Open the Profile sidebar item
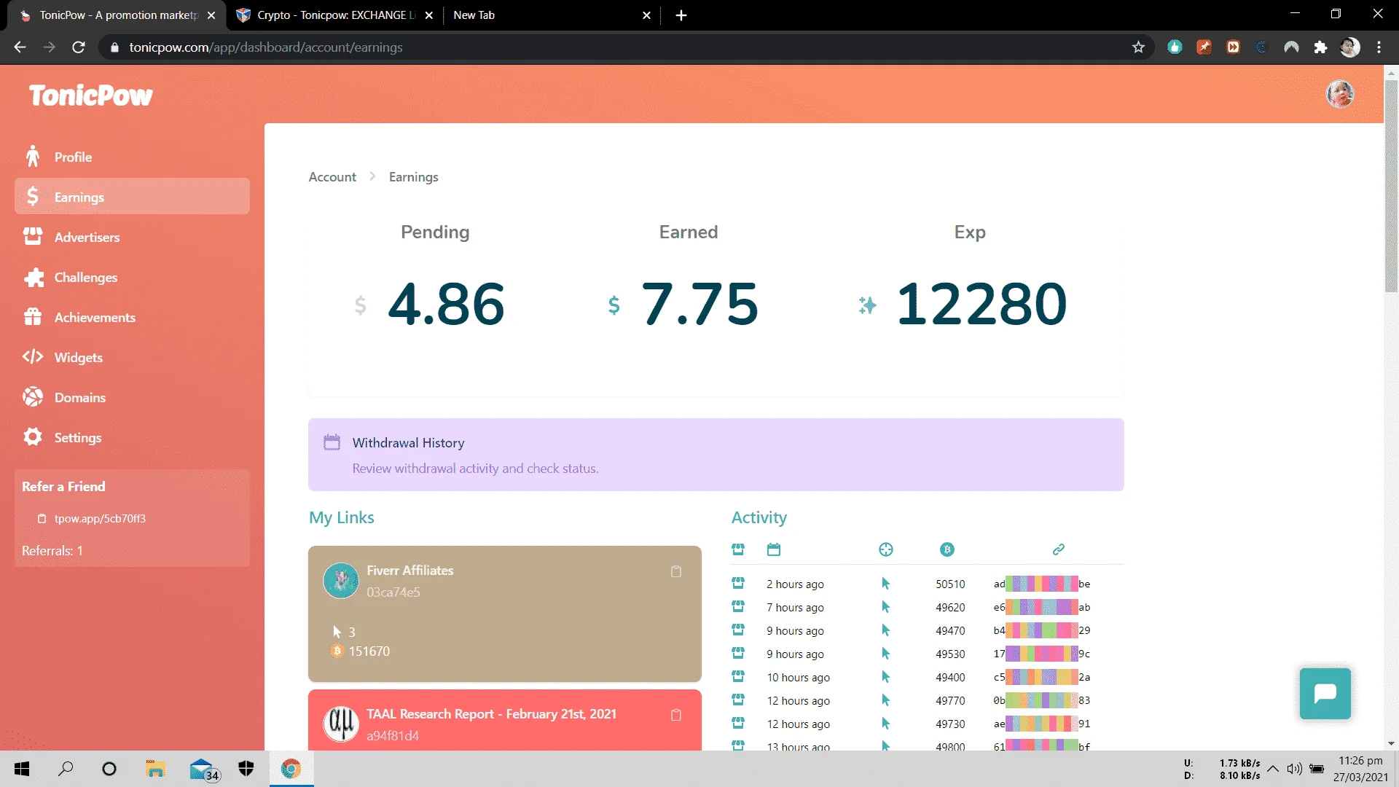The height and width of the screenshot is (787, 1399). 132,157
